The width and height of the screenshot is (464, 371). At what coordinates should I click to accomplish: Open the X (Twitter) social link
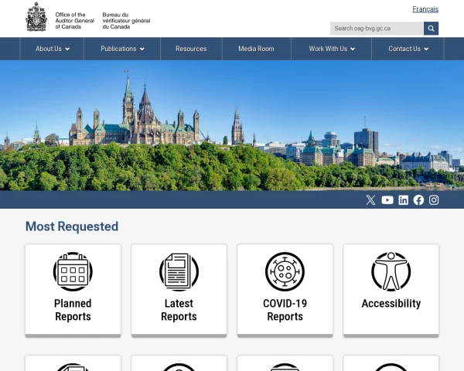tap(370, 200)
